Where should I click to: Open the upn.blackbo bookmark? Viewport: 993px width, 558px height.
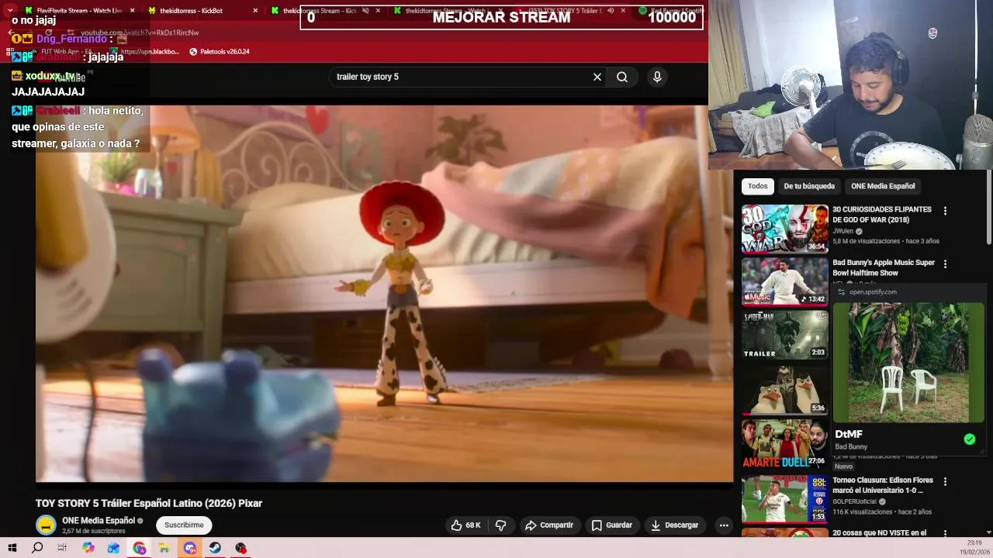click(144, 52)
